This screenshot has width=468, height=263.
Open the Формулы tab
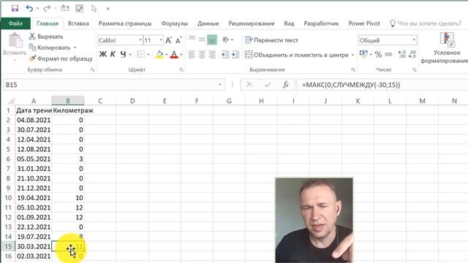tap(174, 23)
